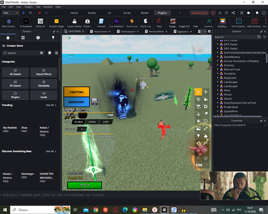268x214 pixels.
Task: Select the F3X Mesh tool
Action: (206, 121)
